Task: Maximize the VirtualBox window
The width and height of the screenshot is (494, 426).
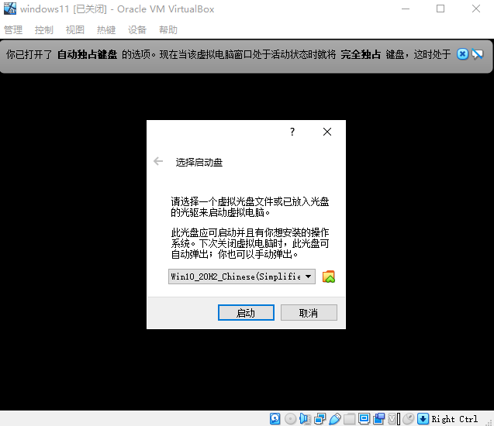Action: pyautogui.click(x=440, y=9)
